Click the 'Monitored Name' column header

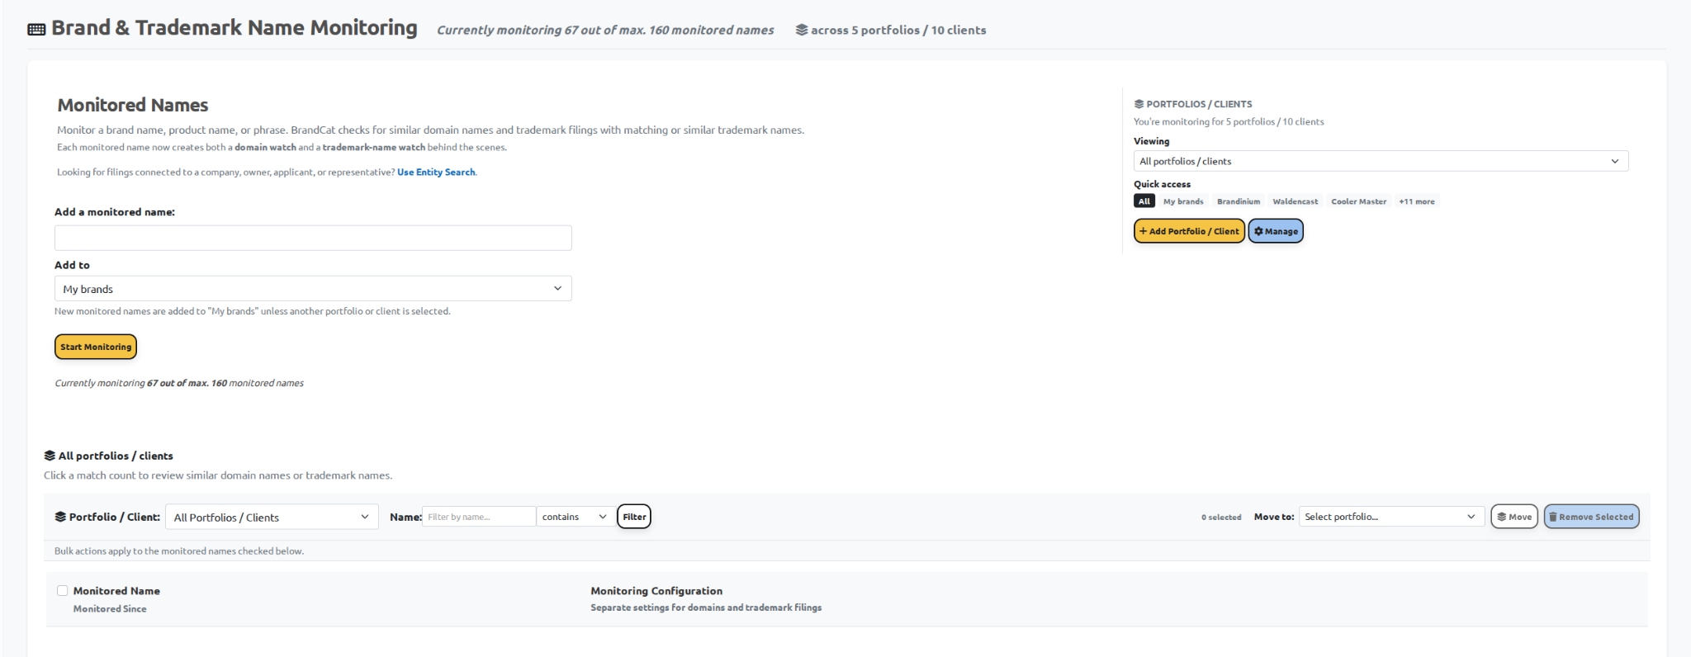pos(116,591)
